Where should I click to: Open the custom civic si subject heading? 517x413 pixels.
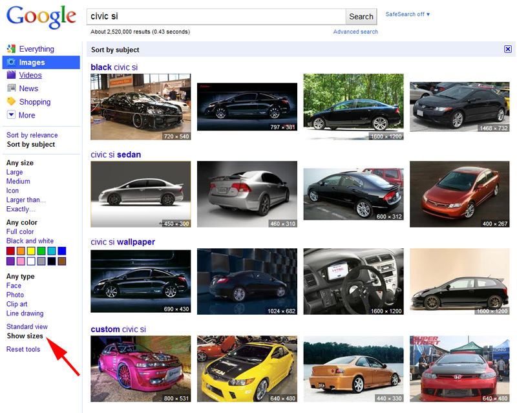click(x=118, y=329)
